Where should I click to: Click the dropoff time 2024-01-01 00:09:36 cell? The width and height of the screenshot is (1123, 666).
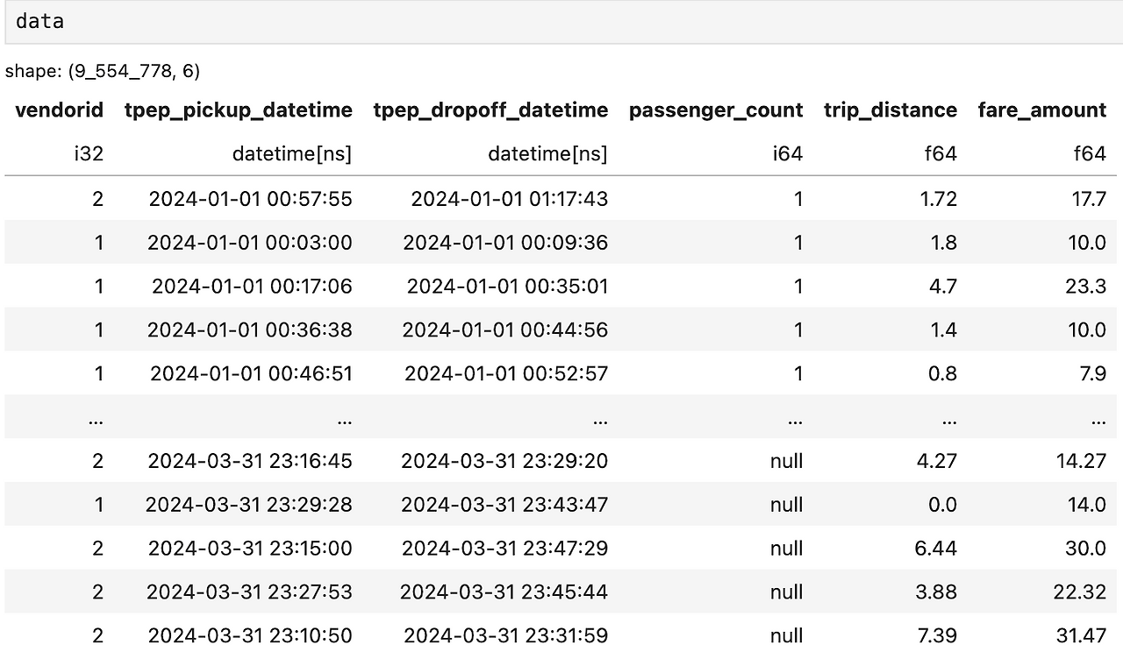(505, 243)
